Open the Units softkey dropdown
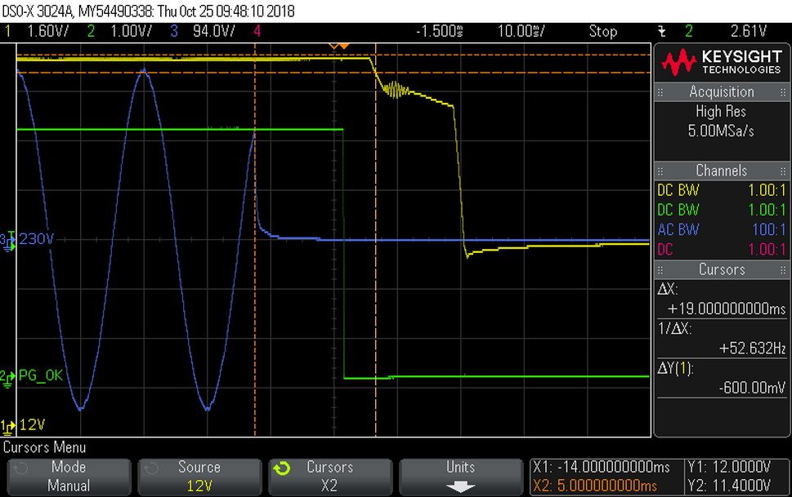Viewport: 792px width, 497px height. (x=461, y=477)
